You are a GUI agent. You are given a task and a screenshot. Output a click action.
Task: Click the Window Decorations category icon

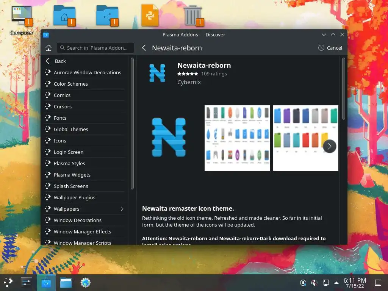47,220
